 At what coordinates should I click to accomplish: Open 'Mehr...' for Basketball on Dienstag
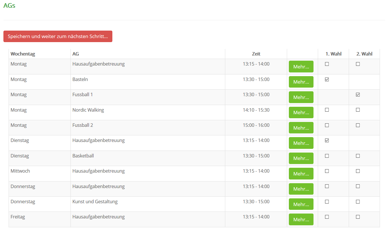click(x=301, y=158)
